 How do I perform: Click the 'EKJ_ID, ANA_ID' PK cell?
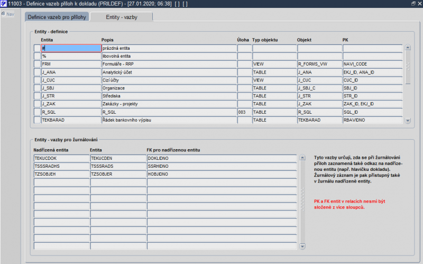(373, 72)
